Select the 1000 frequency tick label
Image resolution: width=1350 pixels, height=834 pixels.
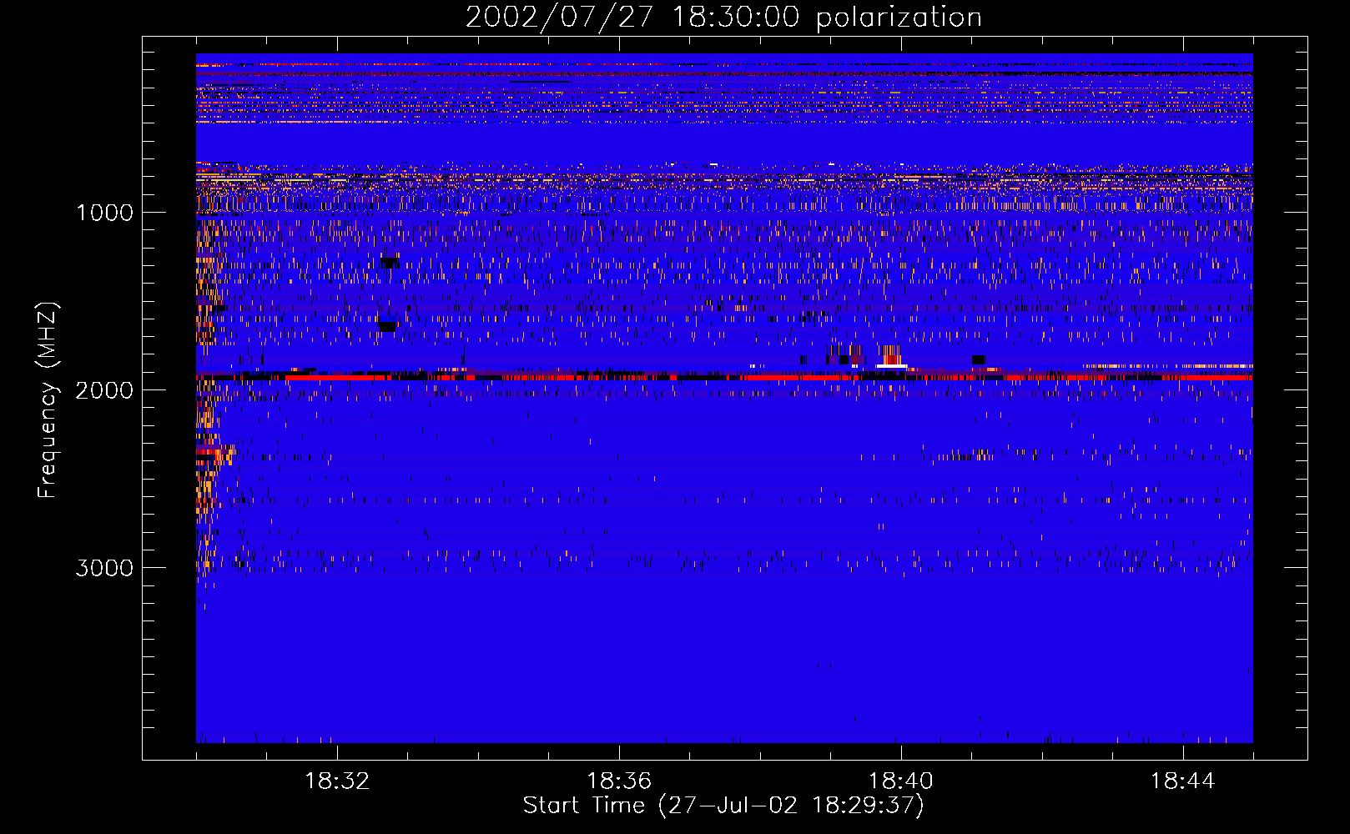coord(104,213)
